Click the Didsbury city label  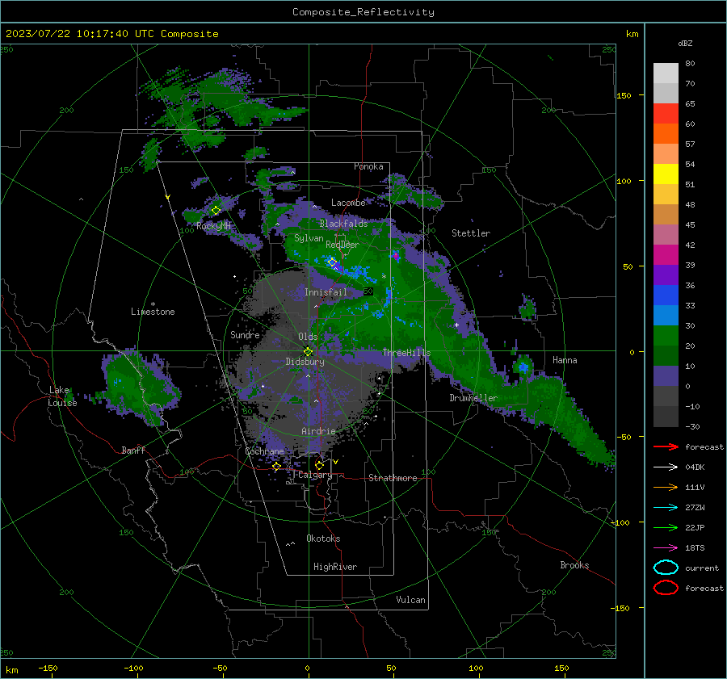tap(305, 362)
